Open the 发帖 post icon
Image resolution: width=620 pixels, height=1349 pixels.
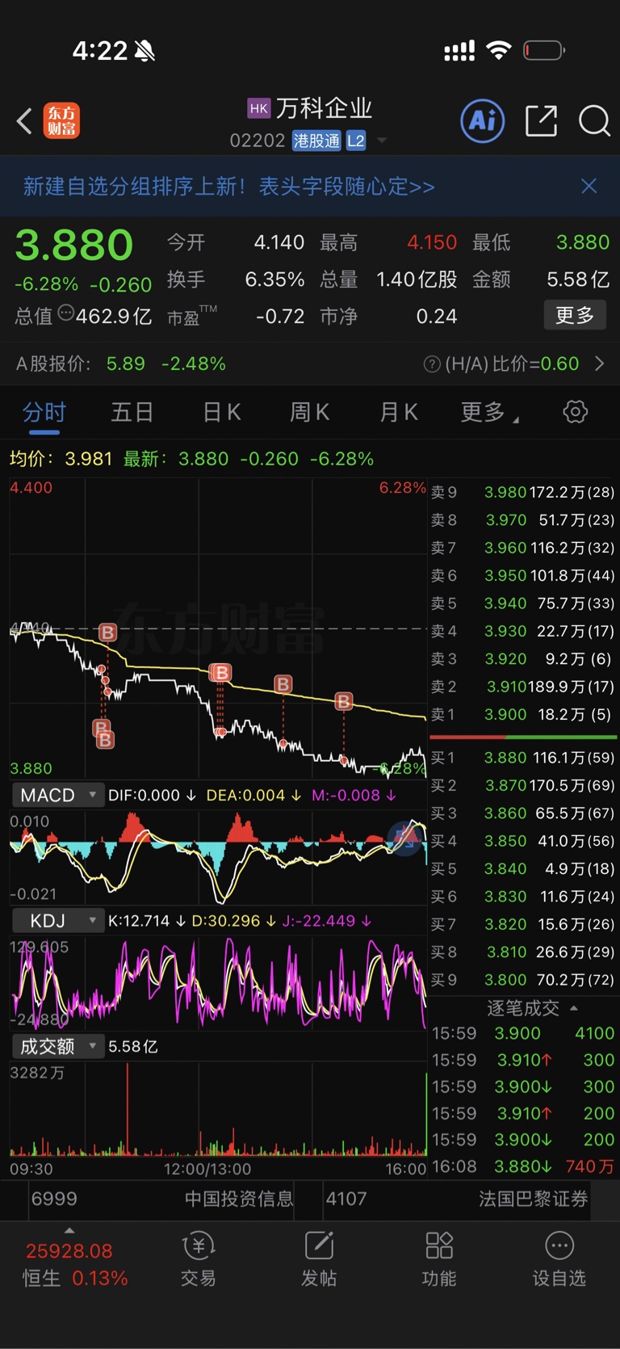pyautogui.click(x=319, y=1259)
